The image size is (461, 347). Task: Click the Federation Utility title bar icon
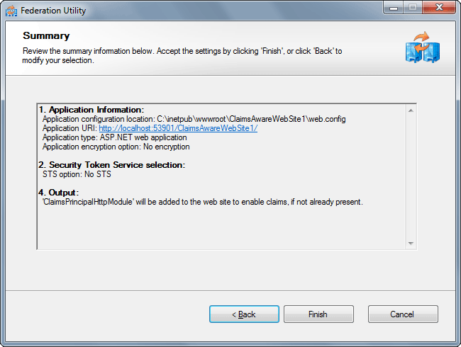point(11,11)
